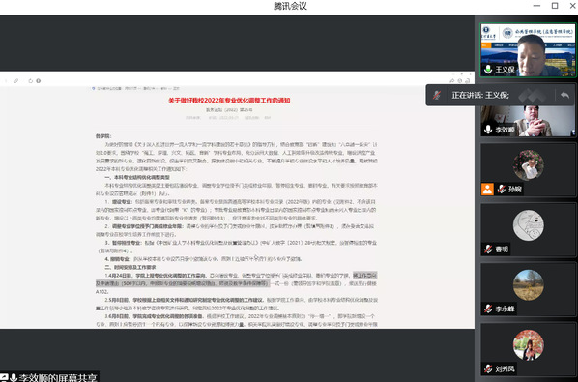Click the orange host badge beside 孙晓
The height and width of the screenshot is (382, 578).
(487, 190)
